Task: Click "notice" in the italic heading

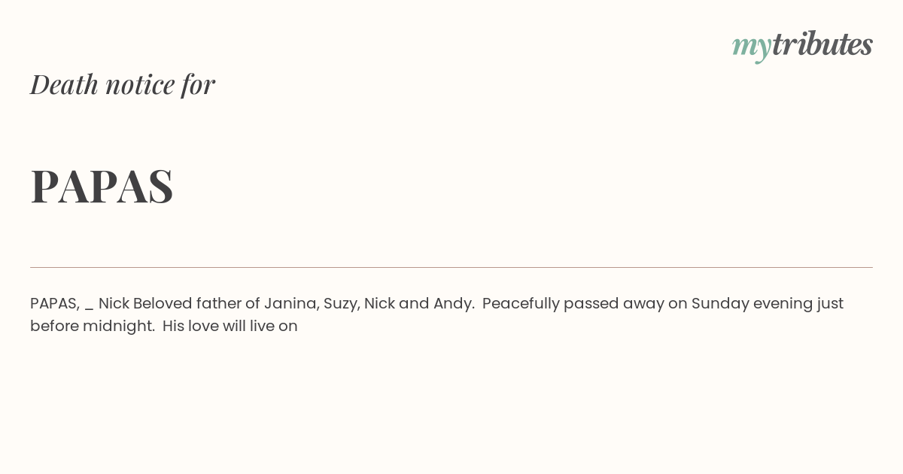Action: pyautogui.click(x=140, y=84)
